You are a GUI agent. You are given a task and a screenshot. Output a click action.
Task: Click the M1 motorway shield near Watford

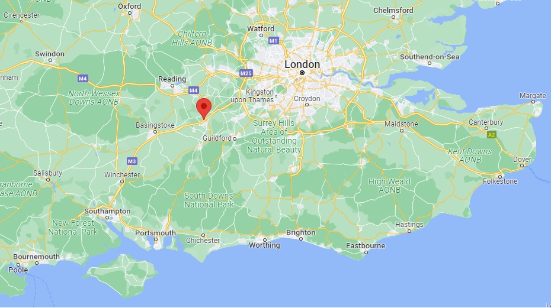[273, 41]
